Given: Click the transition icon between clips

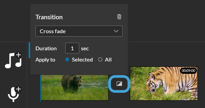Looking at the screenshot, I should coord(119,84).
